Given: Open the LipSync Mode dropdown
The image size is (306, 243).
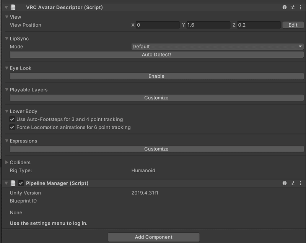Looking at the screenshot, I should coord(217,47).
